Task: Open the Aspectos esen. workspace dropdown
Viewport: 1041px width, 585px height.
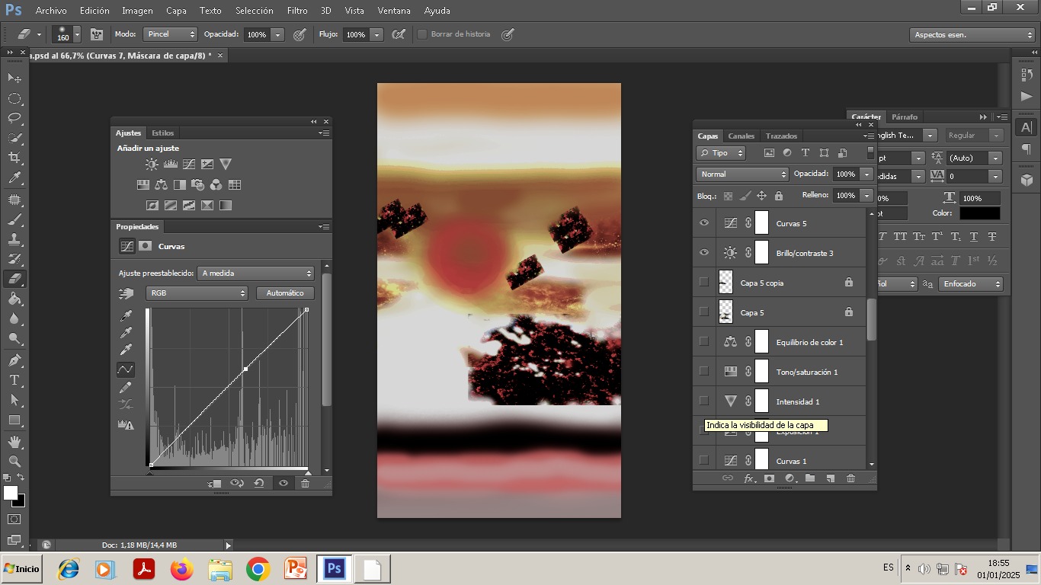Action: pos(972,35)
